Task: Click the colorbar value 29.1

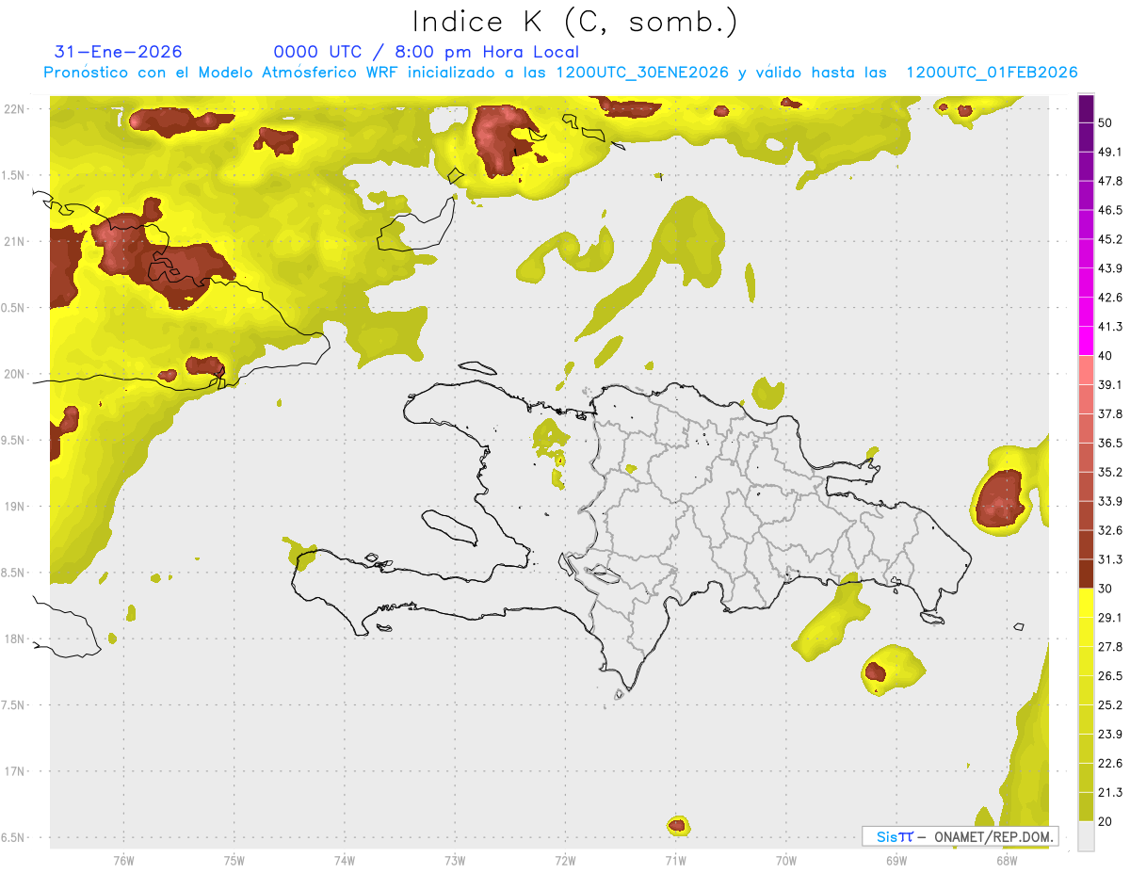Action: coord(1109,618)
